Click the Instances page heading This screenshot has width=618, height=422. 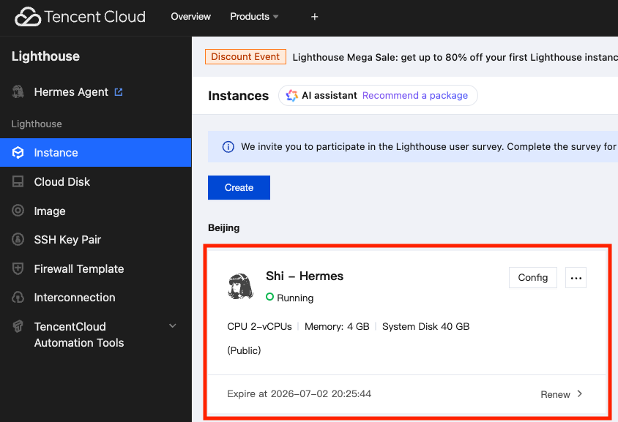coord(239,96)
